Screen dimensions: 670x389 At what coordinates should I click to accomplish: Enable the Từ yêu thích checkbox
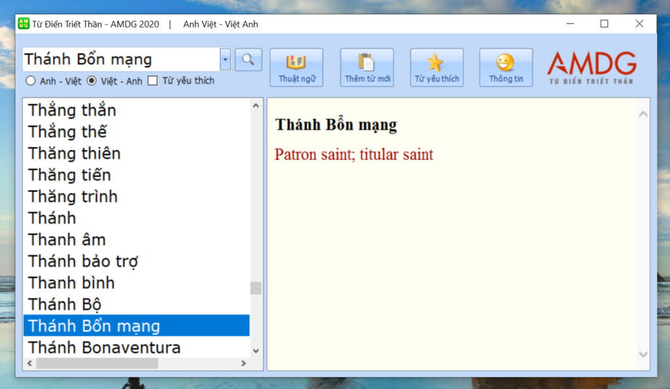pyautogui.click(x=152, y=81)
